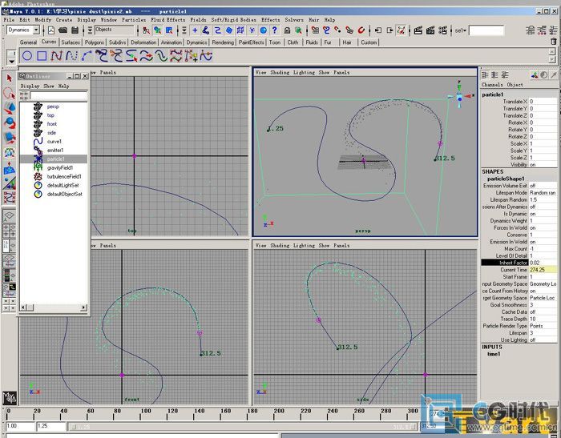Switch to the PaintEffects shelf tab
Viewport: 561px width, 438px height.
251,42
